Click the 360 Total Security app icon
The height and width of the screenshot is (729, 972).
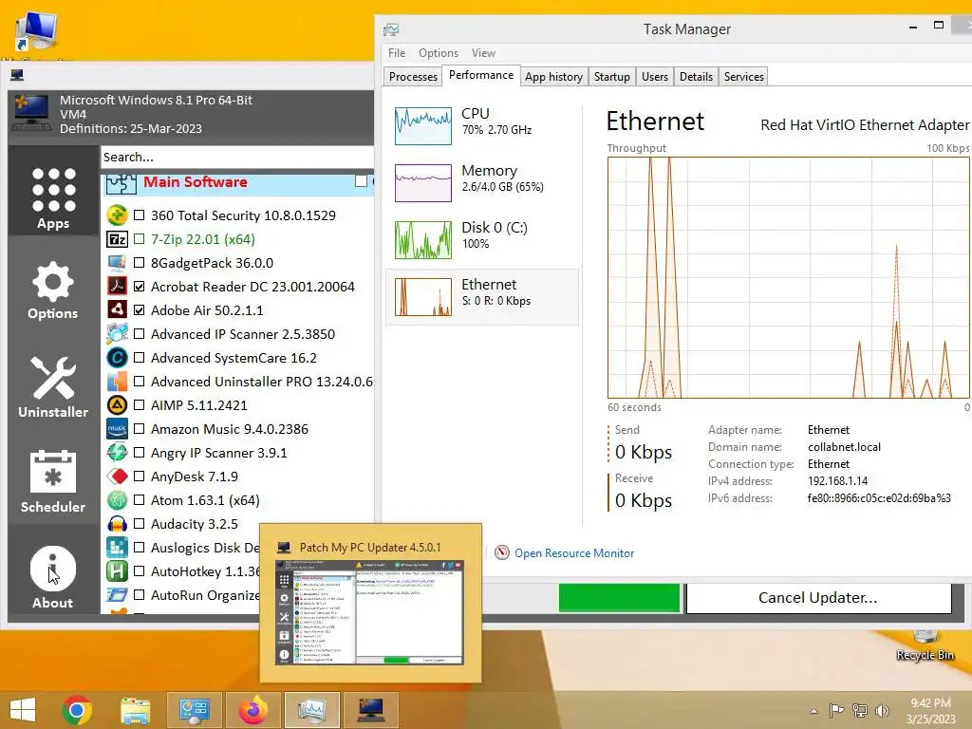(117, 215)
